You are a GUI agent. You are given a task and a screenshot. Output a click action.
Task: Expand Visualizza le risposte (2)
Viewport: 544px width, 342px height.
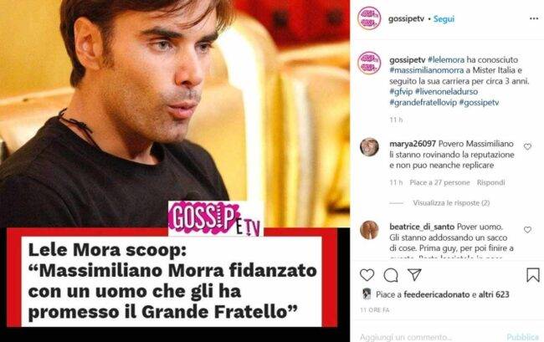click(451, 203)
